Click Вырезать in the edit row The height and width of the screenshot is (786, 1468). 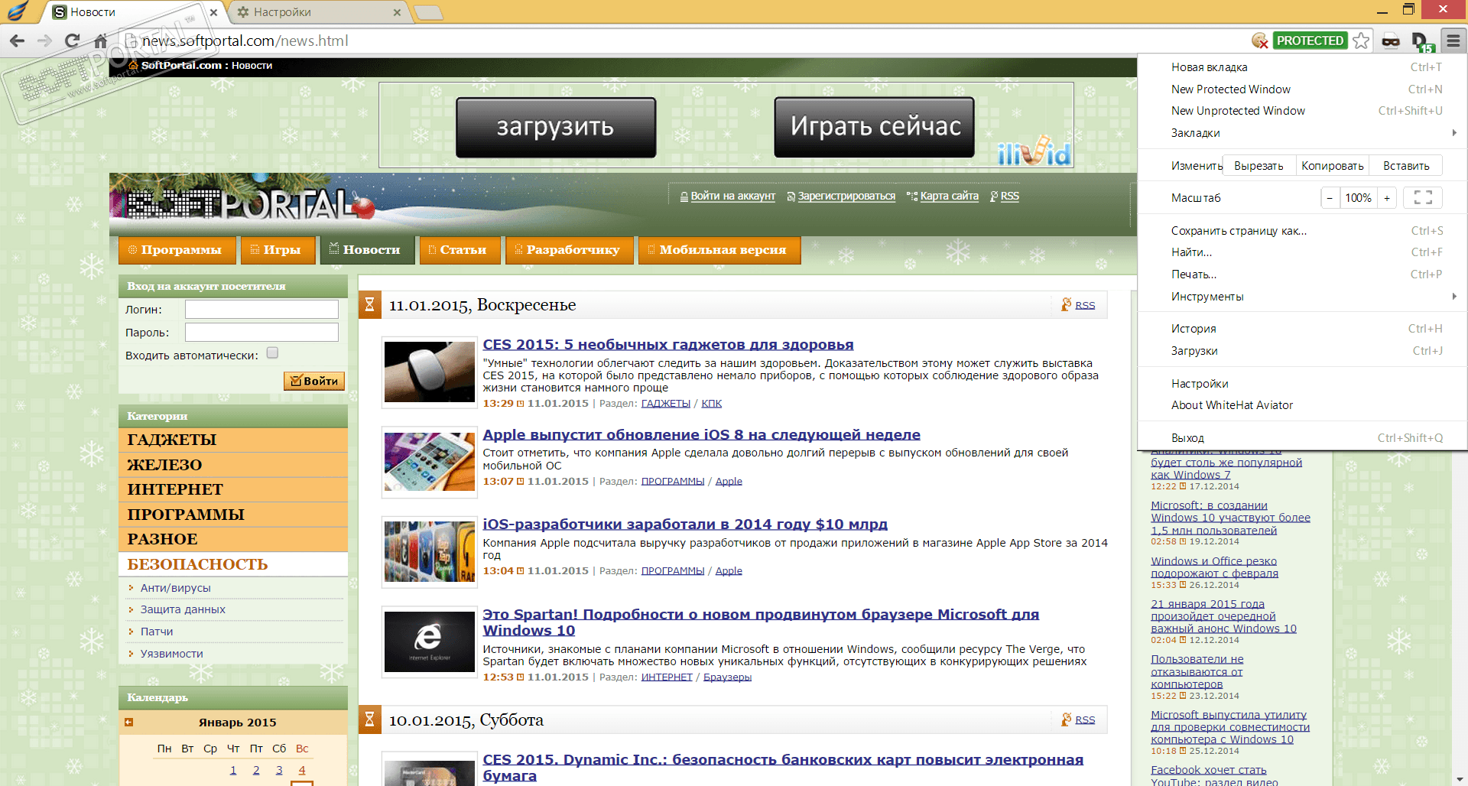click(1259, 166)
